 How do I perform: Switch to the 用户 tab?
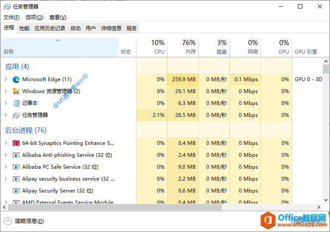91,28
